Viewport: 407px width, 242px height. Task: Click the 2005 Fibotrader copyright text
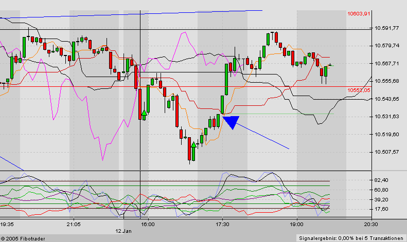pos(23,238)
